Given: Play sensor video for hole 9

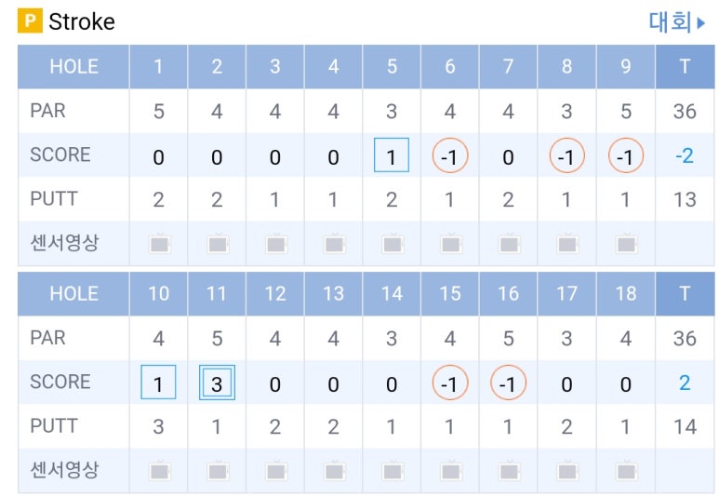Looking at the screenshot, I should 626,244.
